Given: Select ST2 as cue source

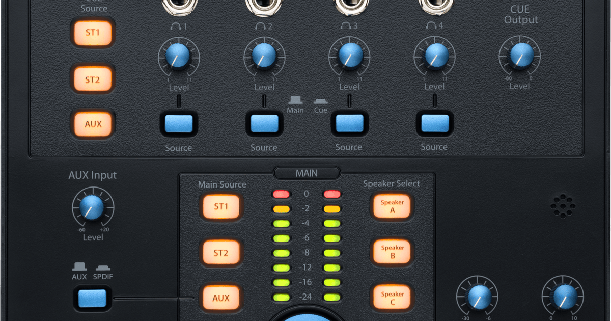Looking at the screenshot, I should click(x=93, y=79).
